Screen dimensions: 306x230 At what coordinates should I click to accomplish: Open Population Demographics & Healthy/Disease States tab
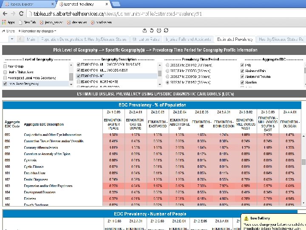[84, 39]
